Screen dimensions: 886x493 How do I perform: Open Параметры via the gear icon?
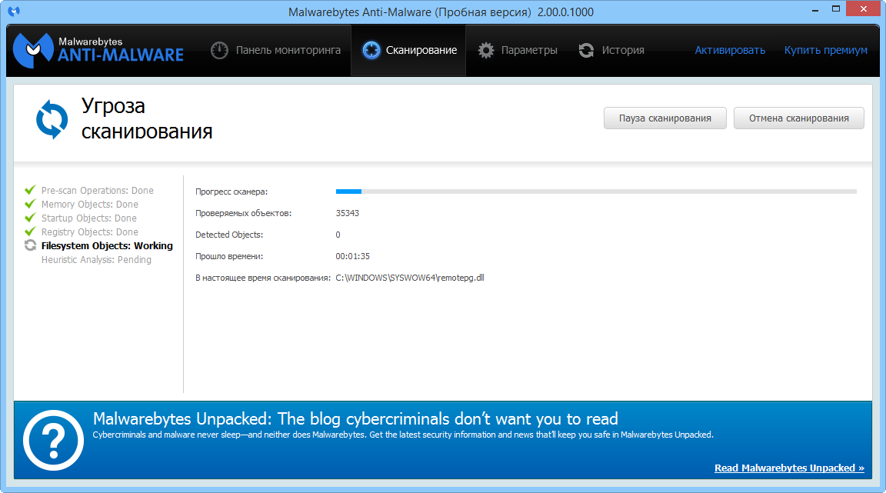(x=486, y=49)
